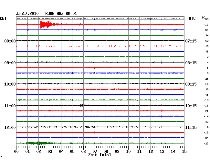Click minute 00 on the time axis
Screen dimensions: 210x160
(16, 151)
